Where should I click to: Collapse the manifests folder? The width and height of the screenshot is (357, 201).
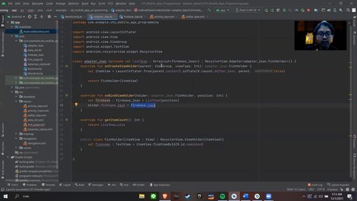point(12,27)
